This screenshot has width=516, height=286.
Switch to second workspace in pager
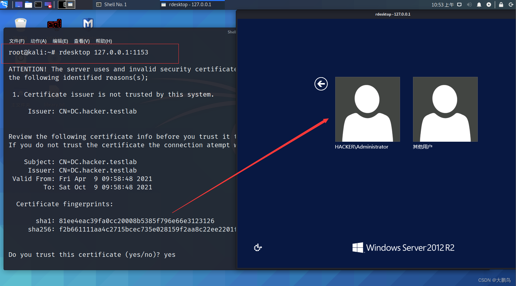click(x=71, y=5)
